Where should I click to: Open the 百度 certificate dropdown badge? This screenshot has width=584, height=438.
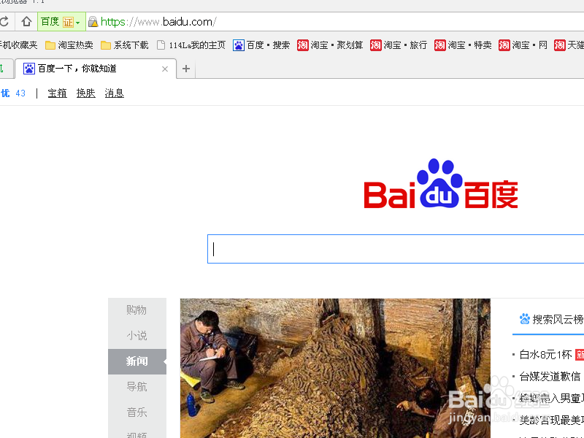tap(61, 22)
